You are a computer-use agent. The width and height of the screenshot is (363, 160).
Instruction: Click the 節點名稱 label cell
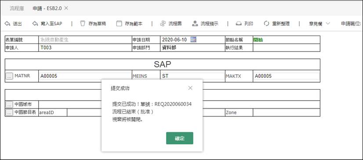(239, 40)
